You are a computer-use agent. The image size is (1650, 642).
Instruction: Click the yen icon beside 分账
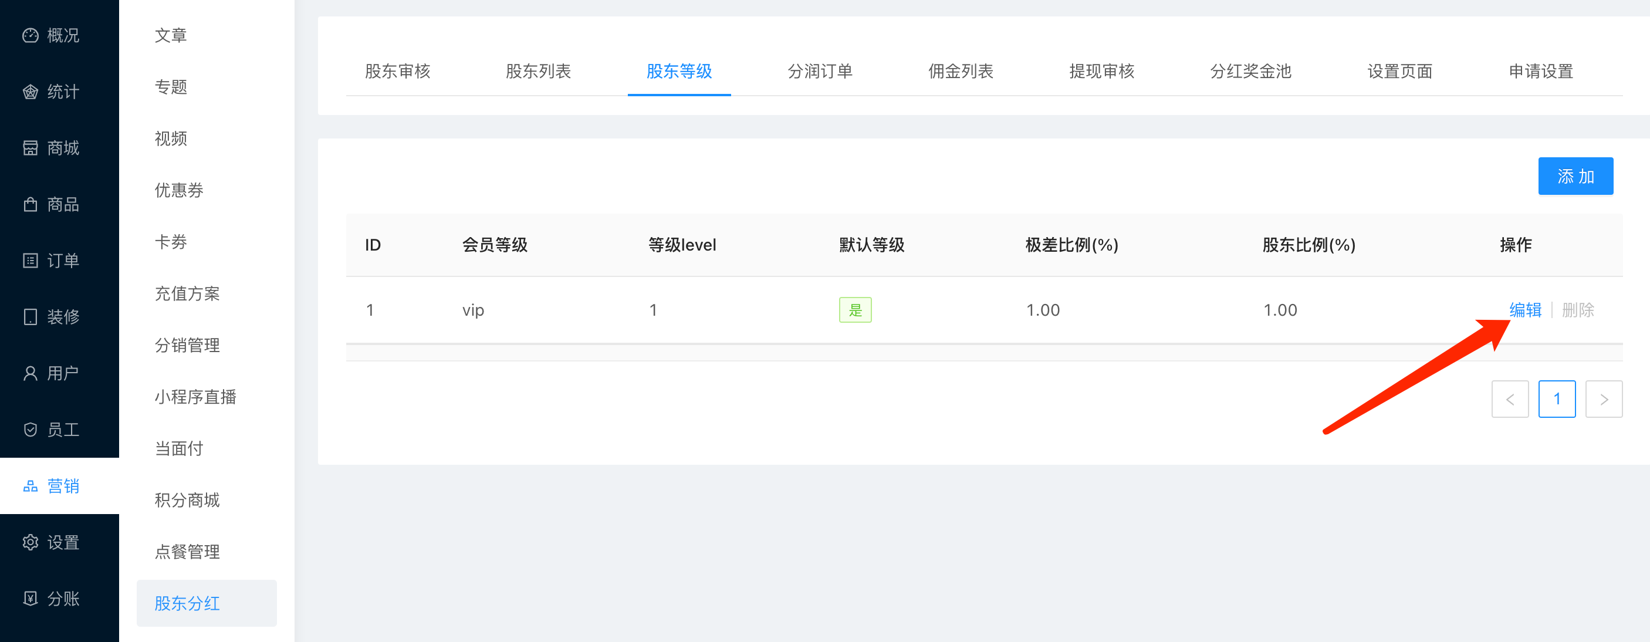(x=30, y=599)
